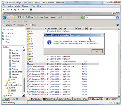Image resolution: width=122 pixels, height=106 pixels.
Task: Click the Search magnifier icon
Action: point(118,17)
